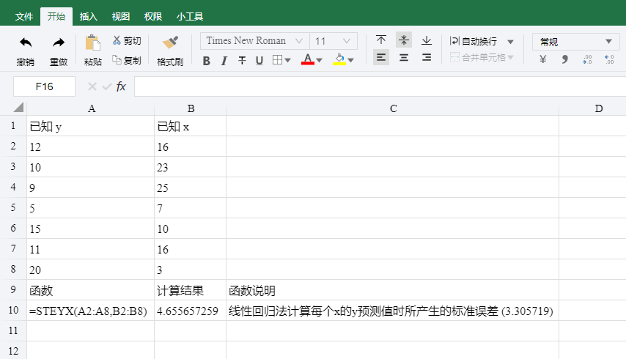Click the name box showing F16
Viewport: 626px width, 359px height.
click(x=44, y=86)
